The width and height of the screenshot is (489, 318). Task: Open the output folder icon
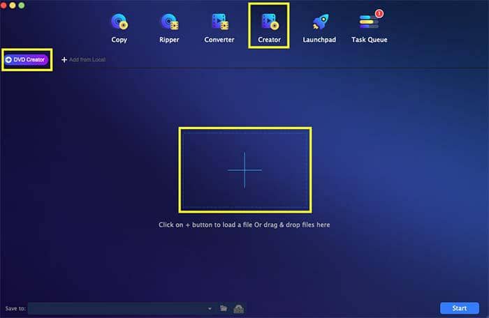[224, 308]
